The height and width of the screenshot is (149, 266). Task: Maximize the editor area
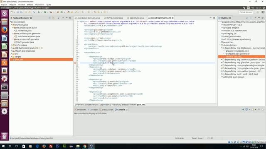pyautogui.click(x=214, y=18)
